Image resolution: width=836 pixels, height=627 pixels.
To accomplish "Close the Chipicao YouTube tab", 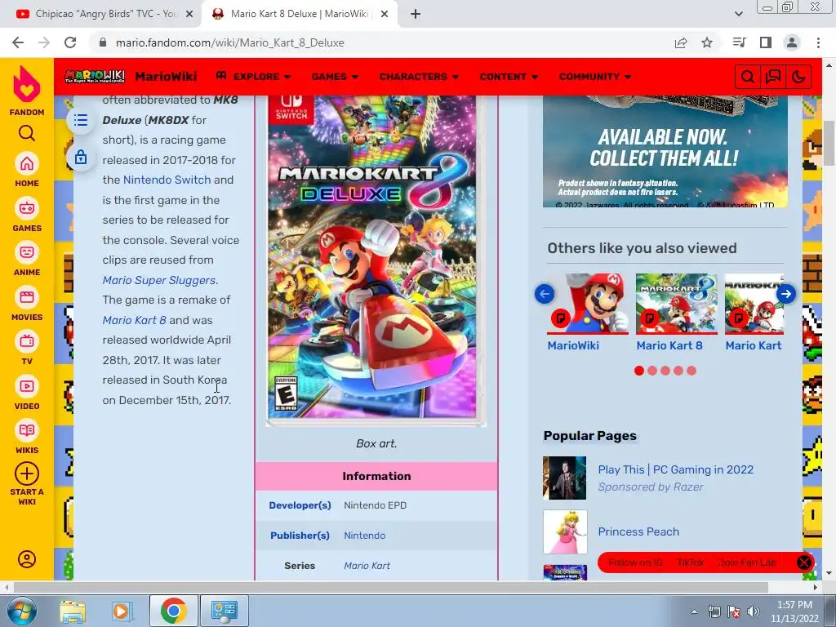I will (x=189, y=14).
